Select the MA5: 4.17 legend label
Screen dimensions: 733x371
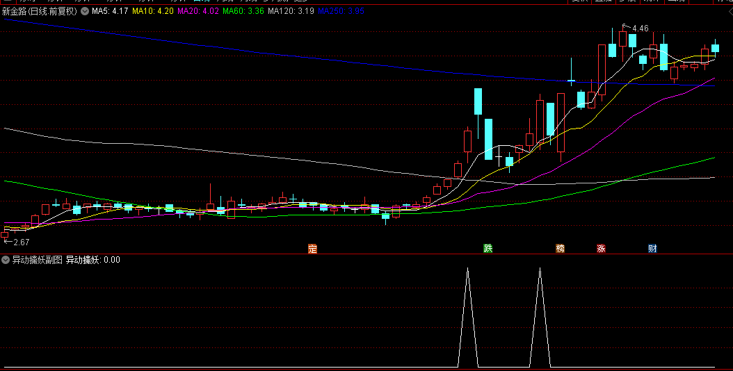(x=110, y=10)
